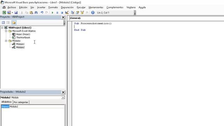This screenshot has height=126, width=224.
Task: Select ThisWorkbook in the project tree
Action: click(x=23, y=37)
